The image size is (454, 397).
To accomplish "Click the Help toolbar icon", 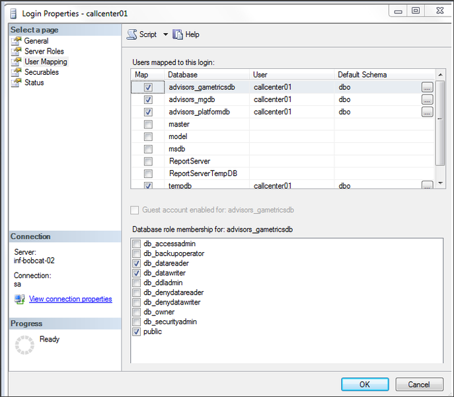I will 178,34.
